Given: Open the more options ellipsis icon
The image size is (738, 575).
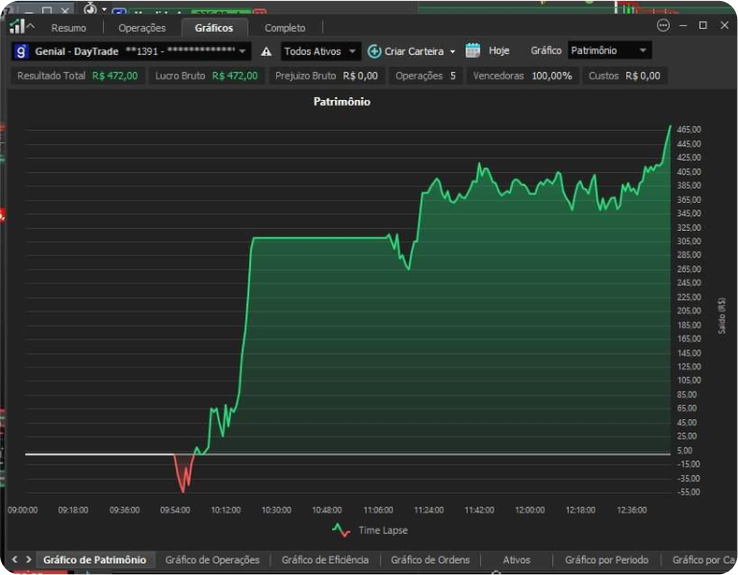Looking at the screenshot, I should click(663, 25).
